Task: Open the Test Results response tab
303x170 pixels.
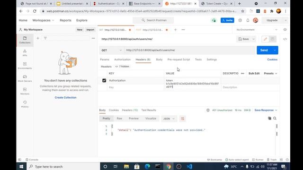Action: [149, 110]
